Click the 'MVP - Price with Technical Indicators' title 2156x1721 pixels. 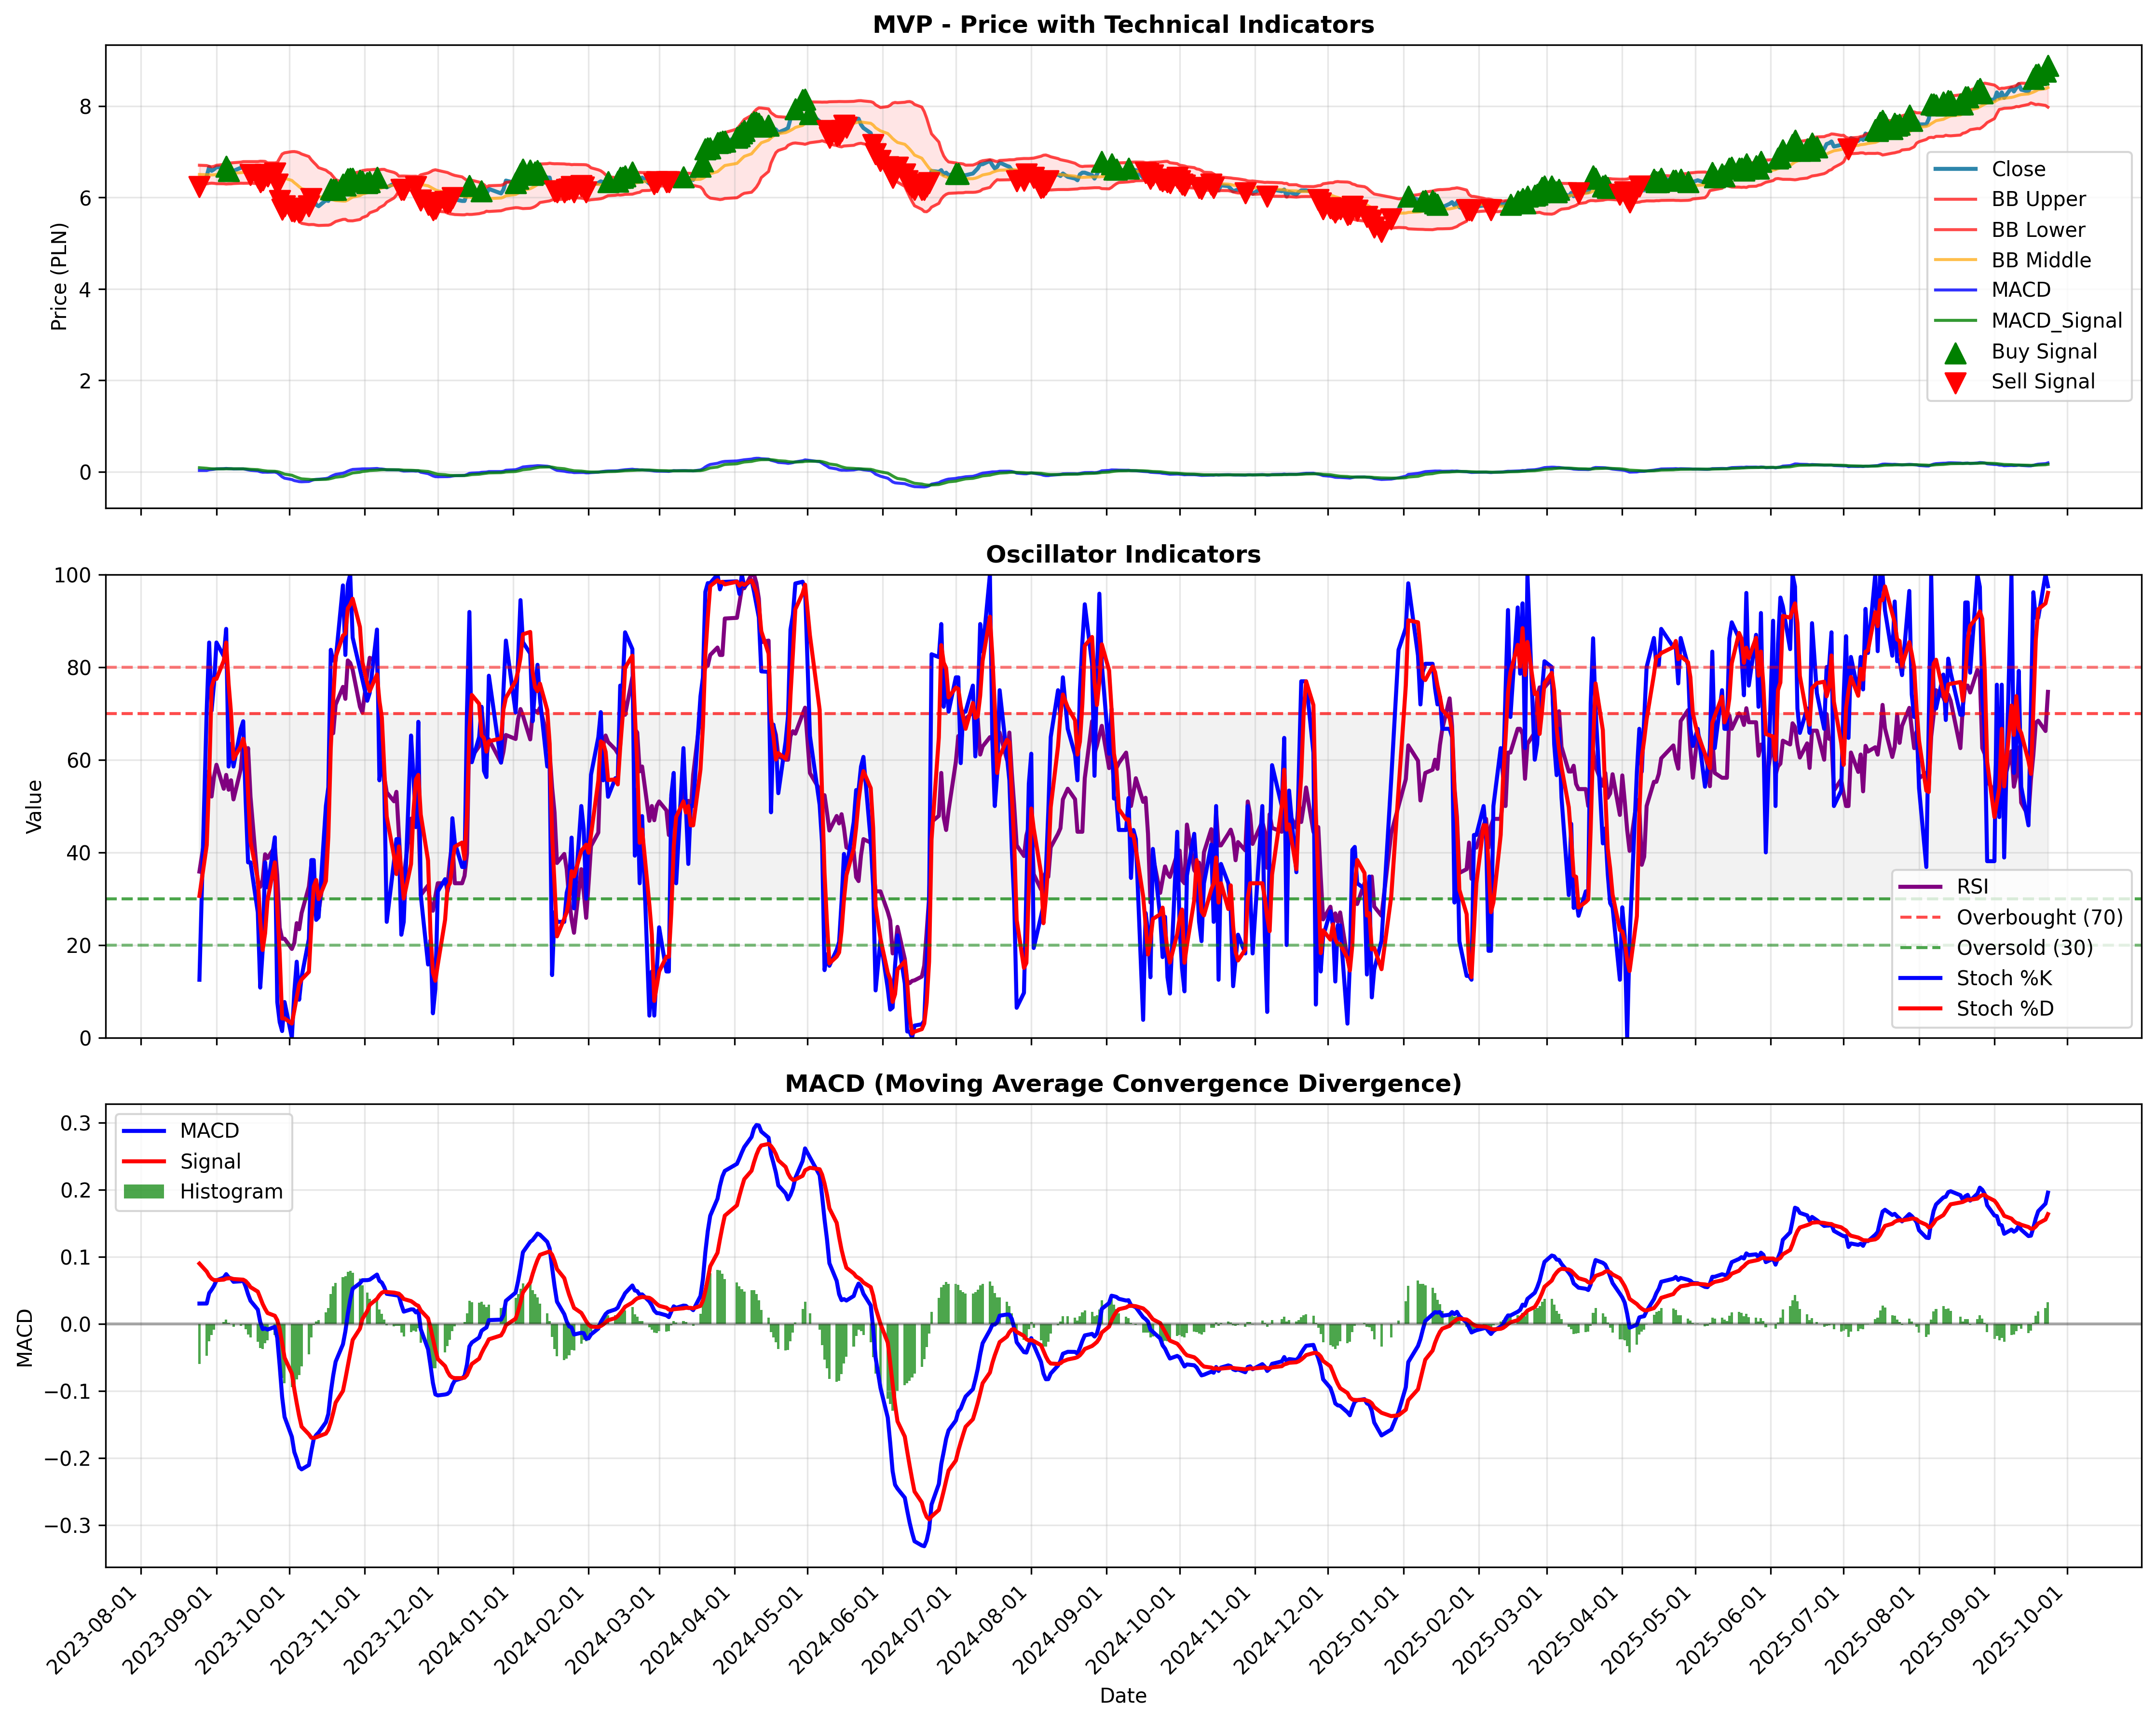1123,24
